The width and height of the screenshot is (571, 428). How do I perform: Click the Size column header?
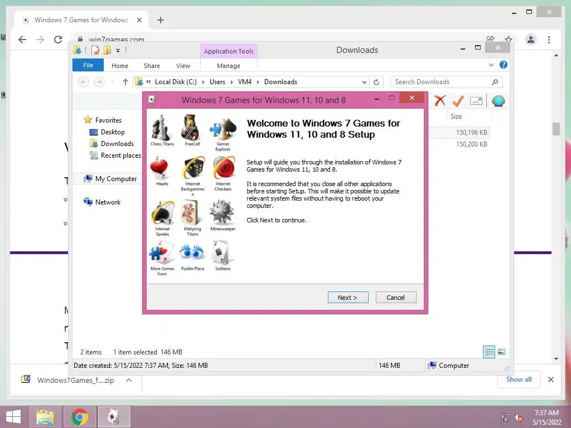tap(456, 116)
